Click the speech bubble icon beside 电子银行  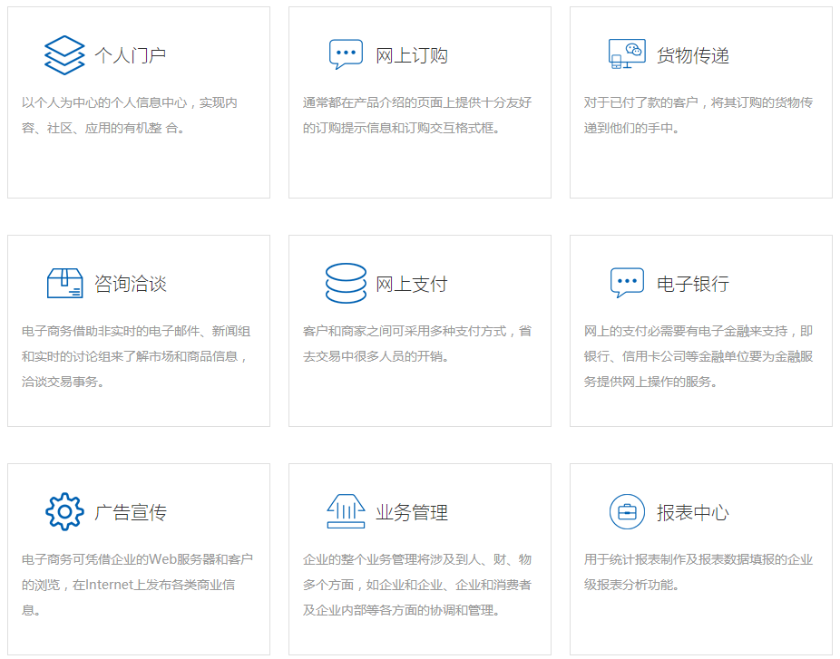pyautogui.click(x=627, y=284)
